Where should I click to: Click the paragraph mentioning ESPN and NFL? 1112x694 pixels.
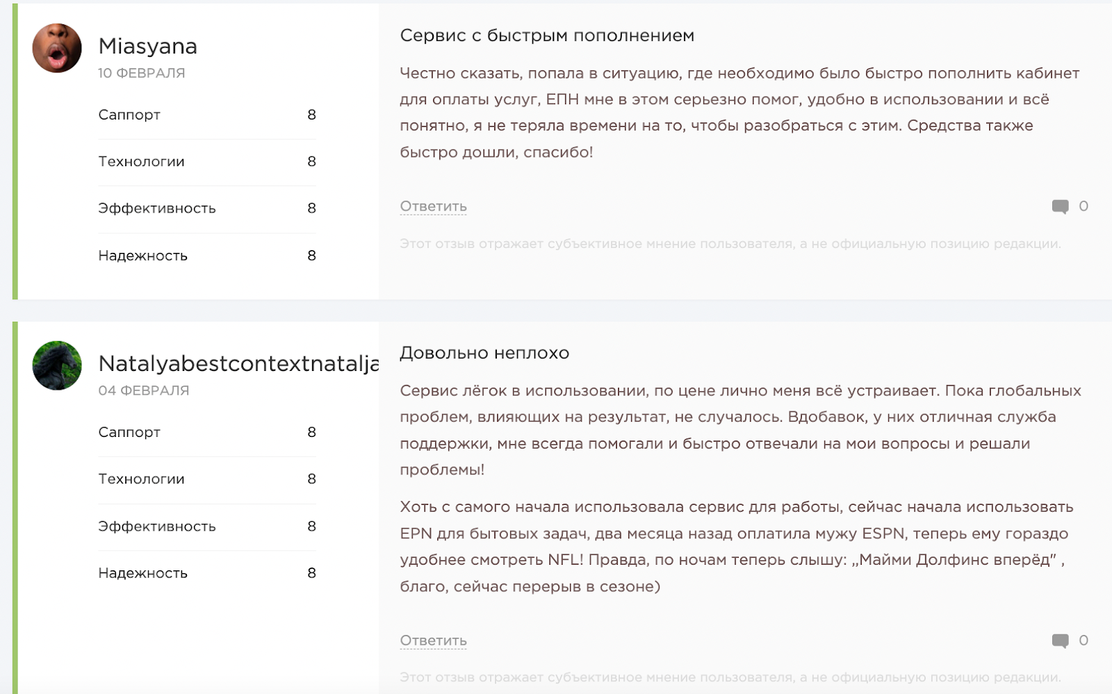coord(737,547)
